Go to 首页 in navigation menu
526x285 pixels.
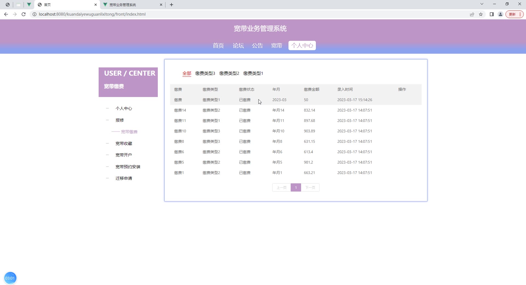[x=218, y=45]
